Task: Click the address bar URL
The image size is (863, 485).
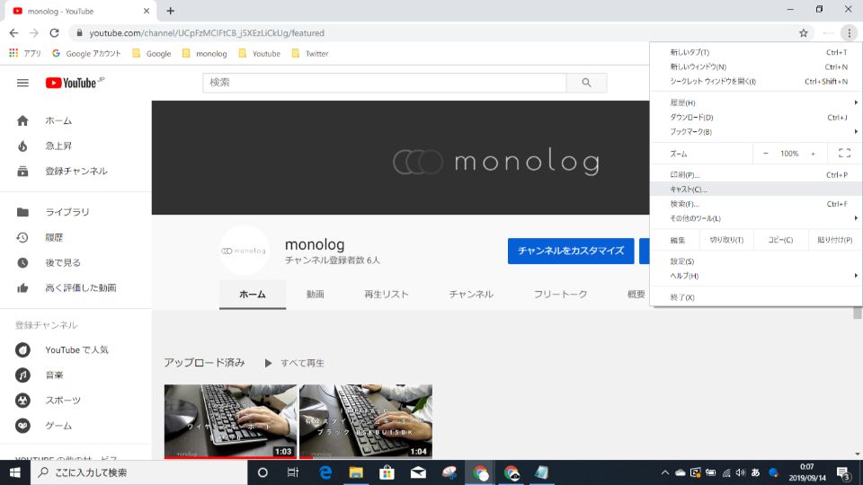Action: (x=207, y=33)
